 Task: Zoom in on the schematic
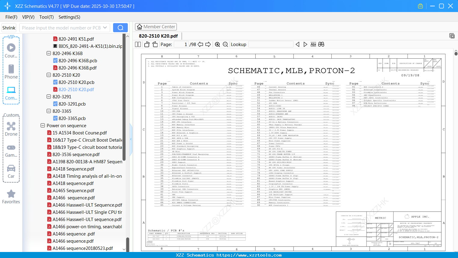pos(217,45)
